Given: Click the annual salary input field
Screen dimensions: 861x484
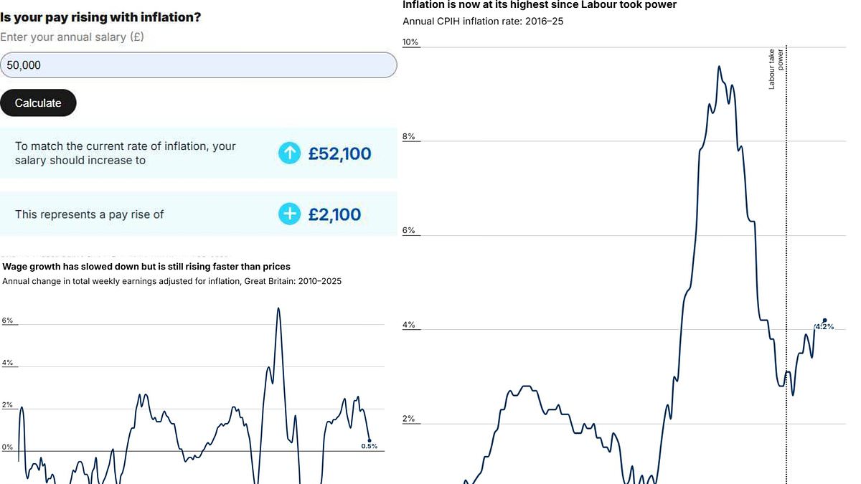Looking at the screenshot, I should click(x=198, y=65).
